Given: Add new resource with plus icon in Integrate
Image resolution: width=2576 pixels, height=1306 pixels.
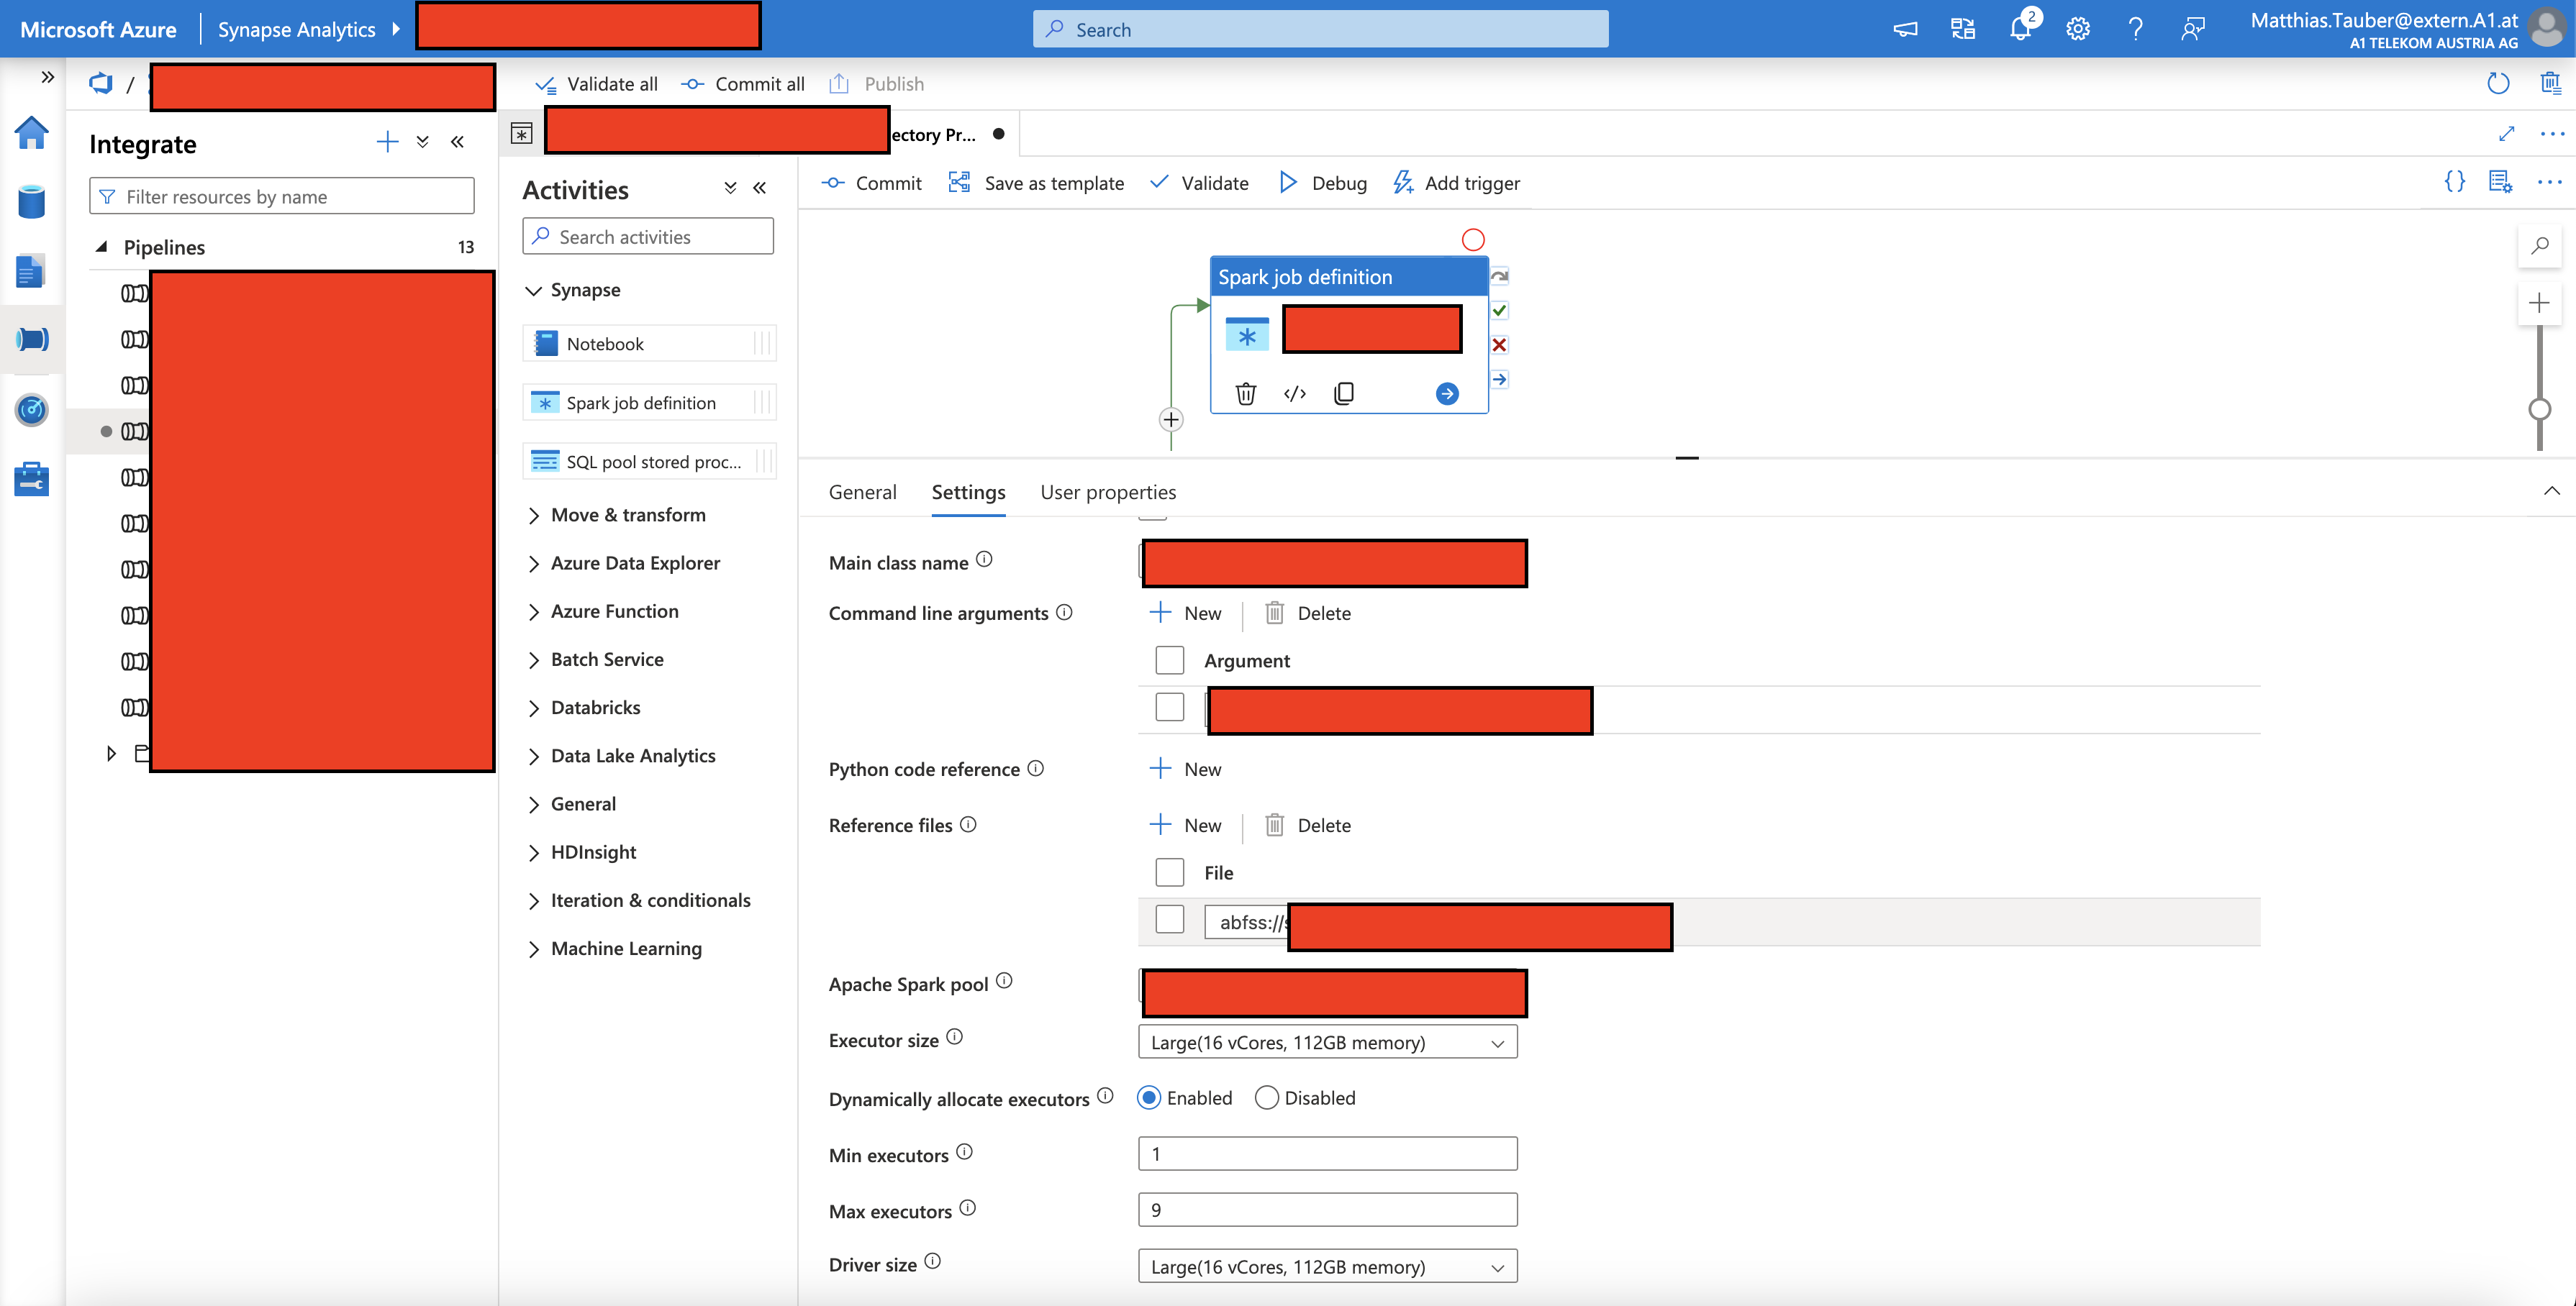Looking at the screenshot, I should click(x=387, y=142).
